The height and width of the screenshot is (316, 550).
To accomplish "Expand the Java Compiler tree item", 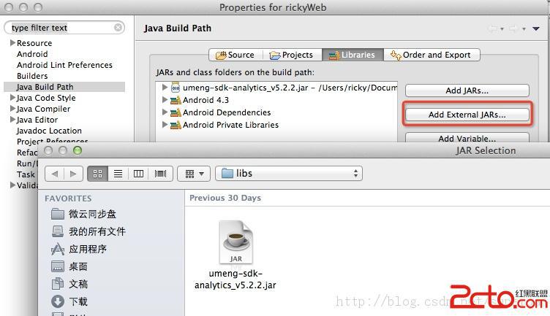I will coord(12,109).
